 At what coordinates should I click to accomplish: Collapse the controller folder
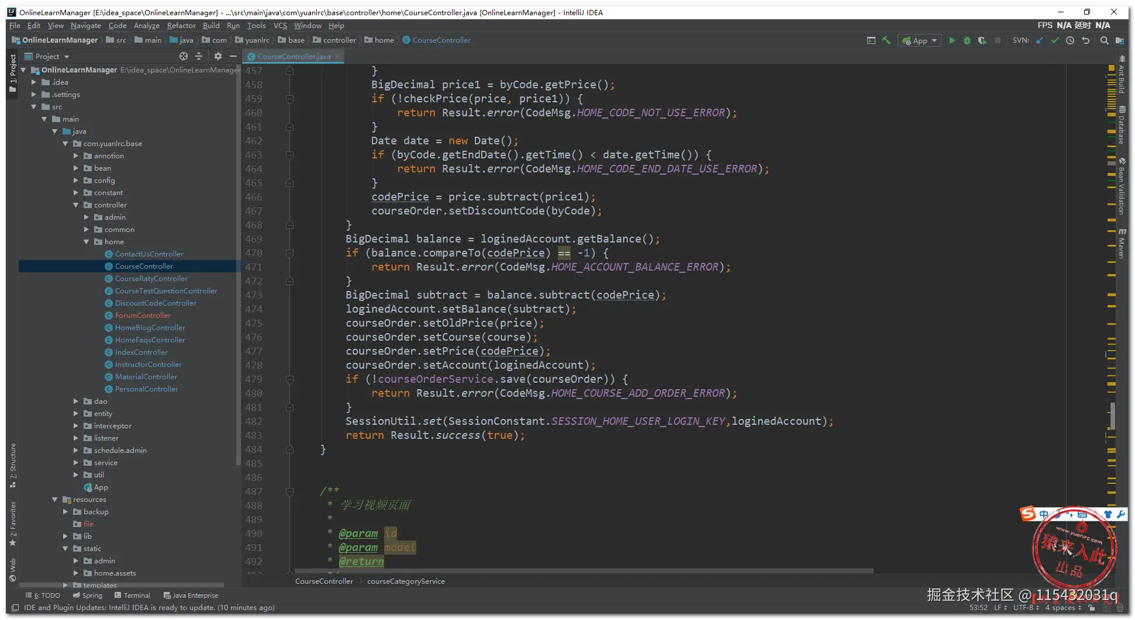coord(76,205)
